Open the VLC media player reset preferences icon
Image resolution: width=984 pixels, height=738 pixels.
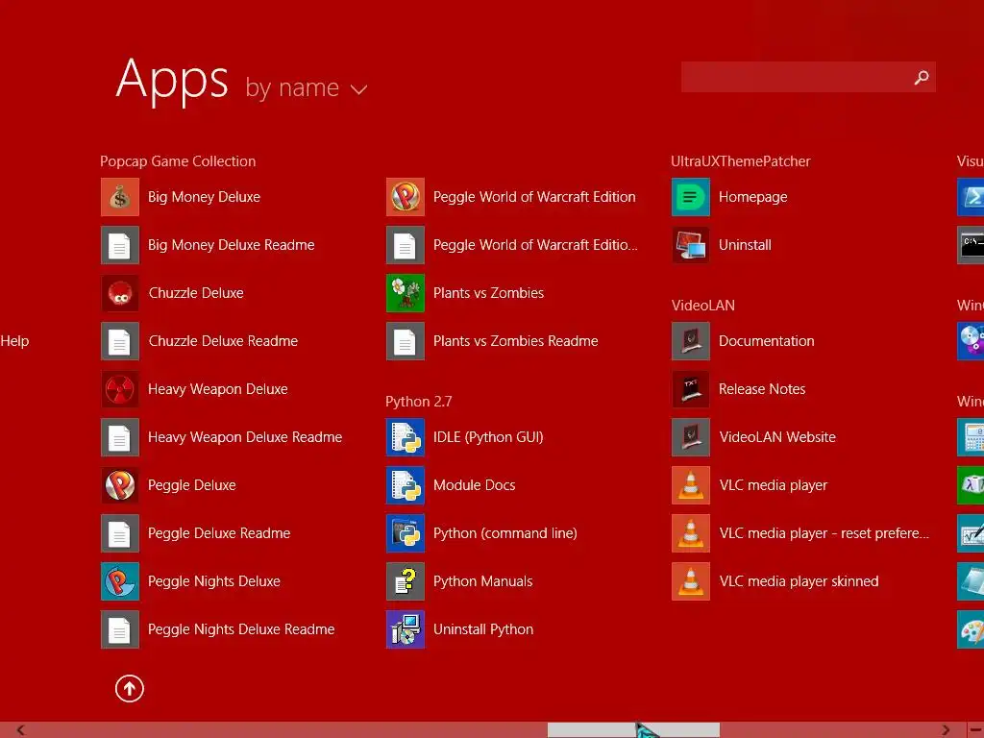(x=691, y=533)
